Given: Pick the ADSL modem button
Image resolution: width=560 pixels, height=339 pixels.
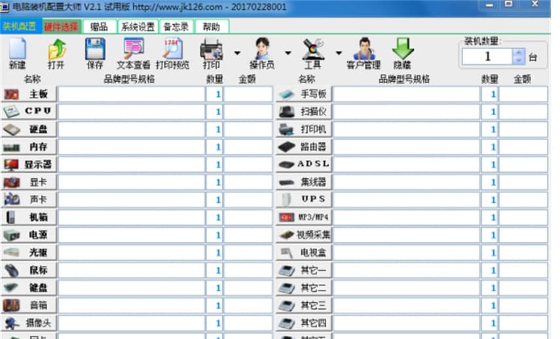Looking at the screenshot, I should point(304,164).
